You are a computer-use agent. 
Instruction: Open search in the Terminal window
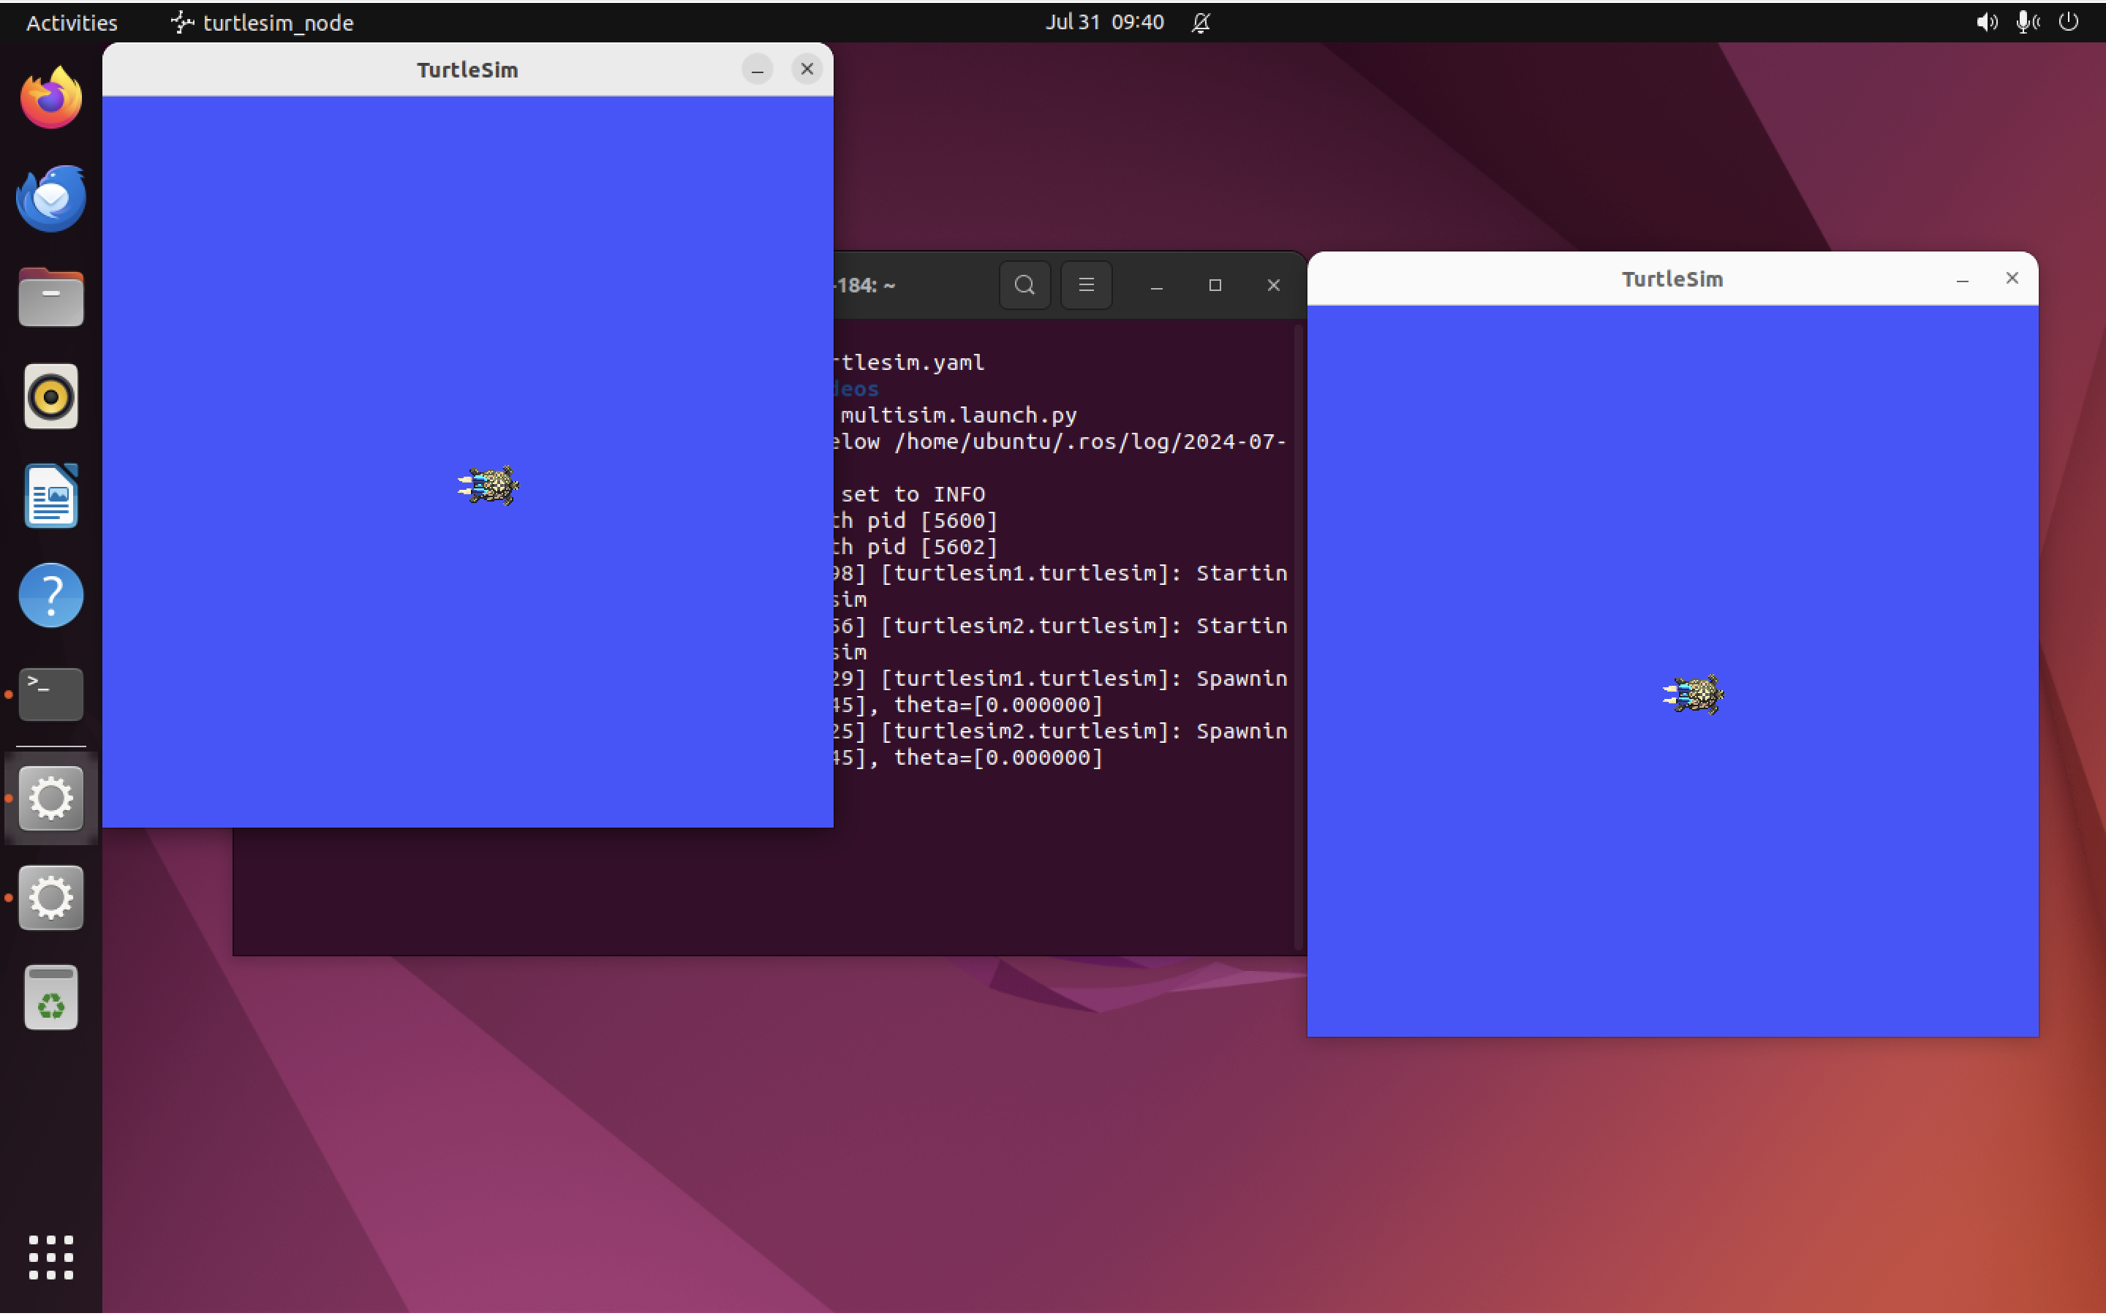point(1024,284)
